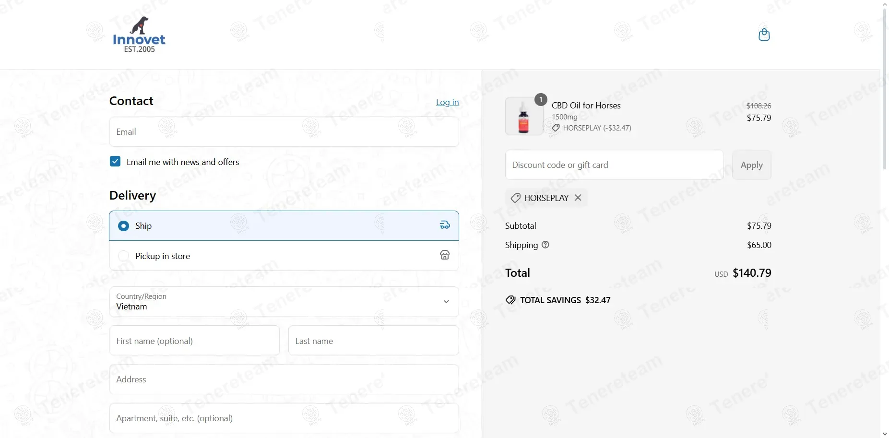The height and width of the screenshot is (438, 889).
Task: Select the Ship delivery option
Action: 284,225
